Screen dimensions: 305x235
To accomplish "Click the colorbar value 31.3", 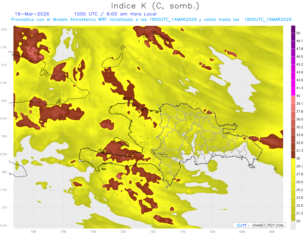I will coord(300,151).
